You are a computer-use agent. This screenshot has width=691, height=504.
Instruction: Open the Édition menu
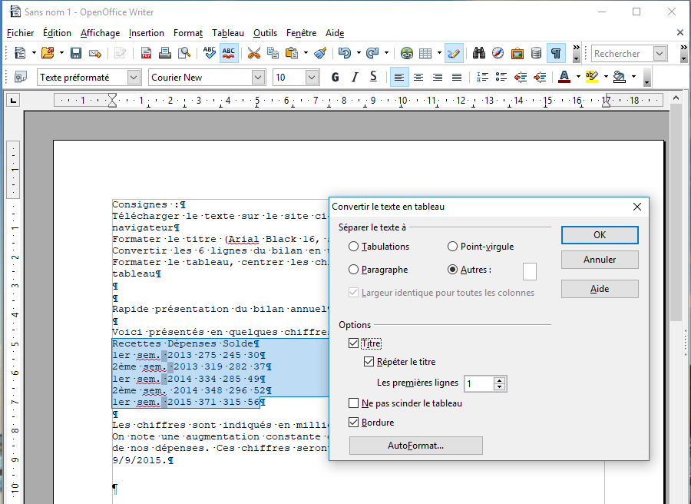57,33
